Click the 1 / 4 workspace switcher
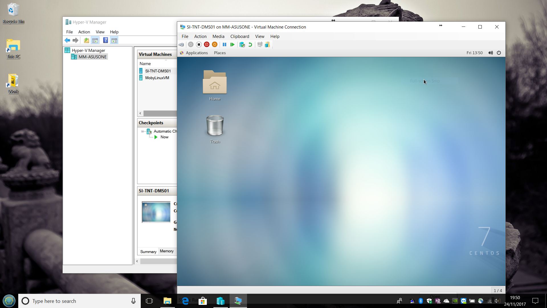Viewport: 547px width, 308px height. click(498, 290)
